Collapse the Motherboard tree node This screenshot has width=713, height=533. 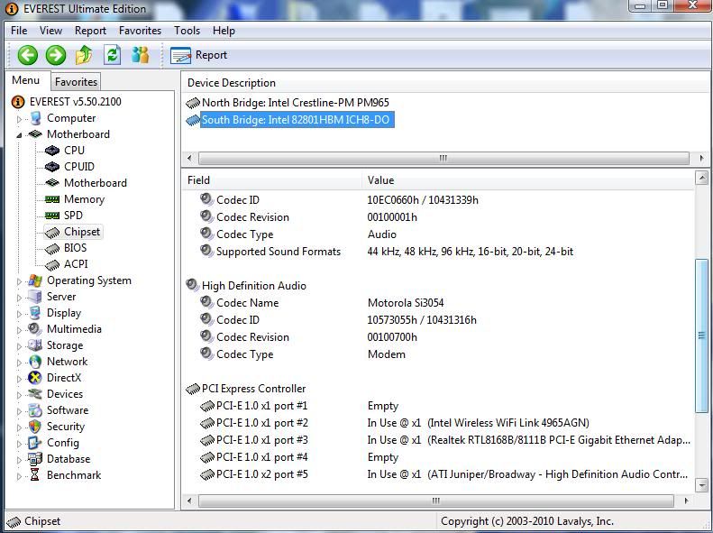point(19,135)
